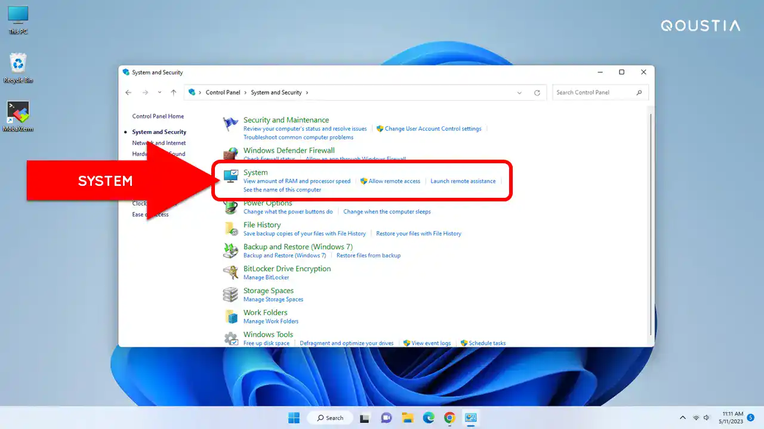Screen dimensions: 764x429
Task: Click the Storage Spaces drives icon
Action: pyautogui.click(x=230, y=294)
